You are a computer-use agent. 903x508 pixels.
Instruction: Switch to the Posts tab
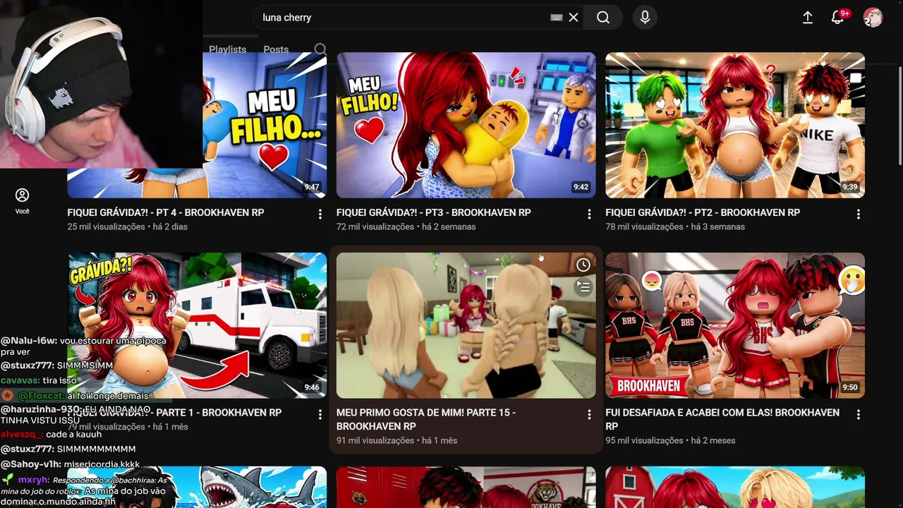click(276, 49)
